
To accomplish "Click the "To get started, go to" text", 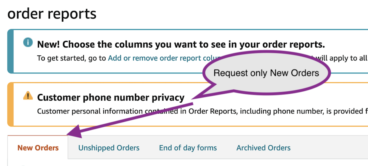I will (72, 58).
